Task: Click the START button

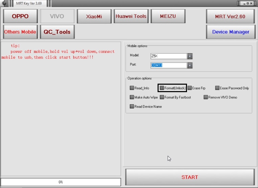Action: [x=190, y=177]
